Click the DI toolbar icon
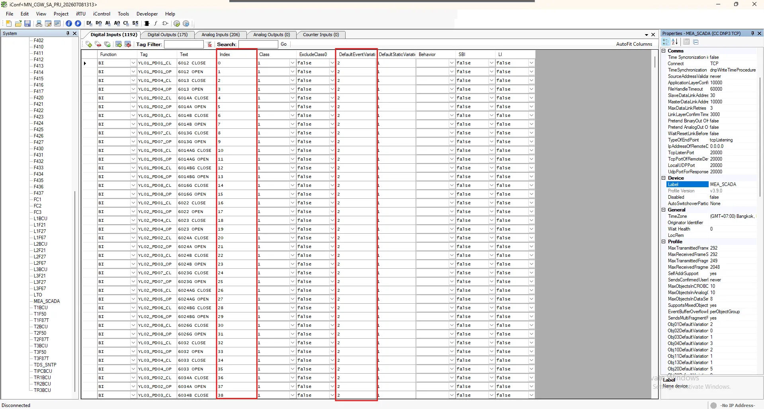 89,23
